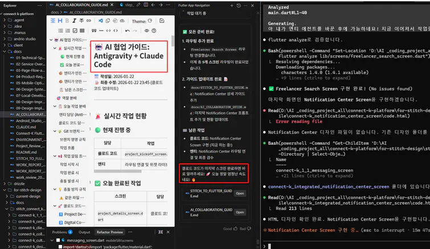Maximize the bottom panel size icon
Image resolution: width=430 pixels, height=249 pixels.
point(161,232)
